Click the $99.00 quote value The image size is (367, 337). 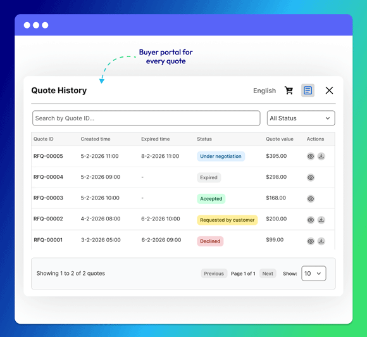(275, 239)
